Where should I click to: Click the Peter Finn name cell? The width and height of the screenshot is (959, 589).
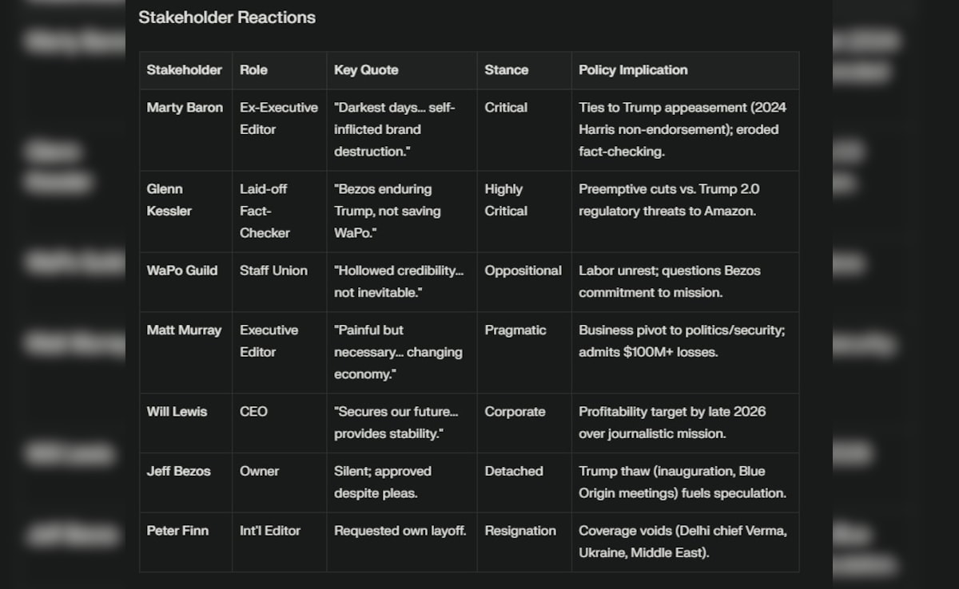(177, 531)
